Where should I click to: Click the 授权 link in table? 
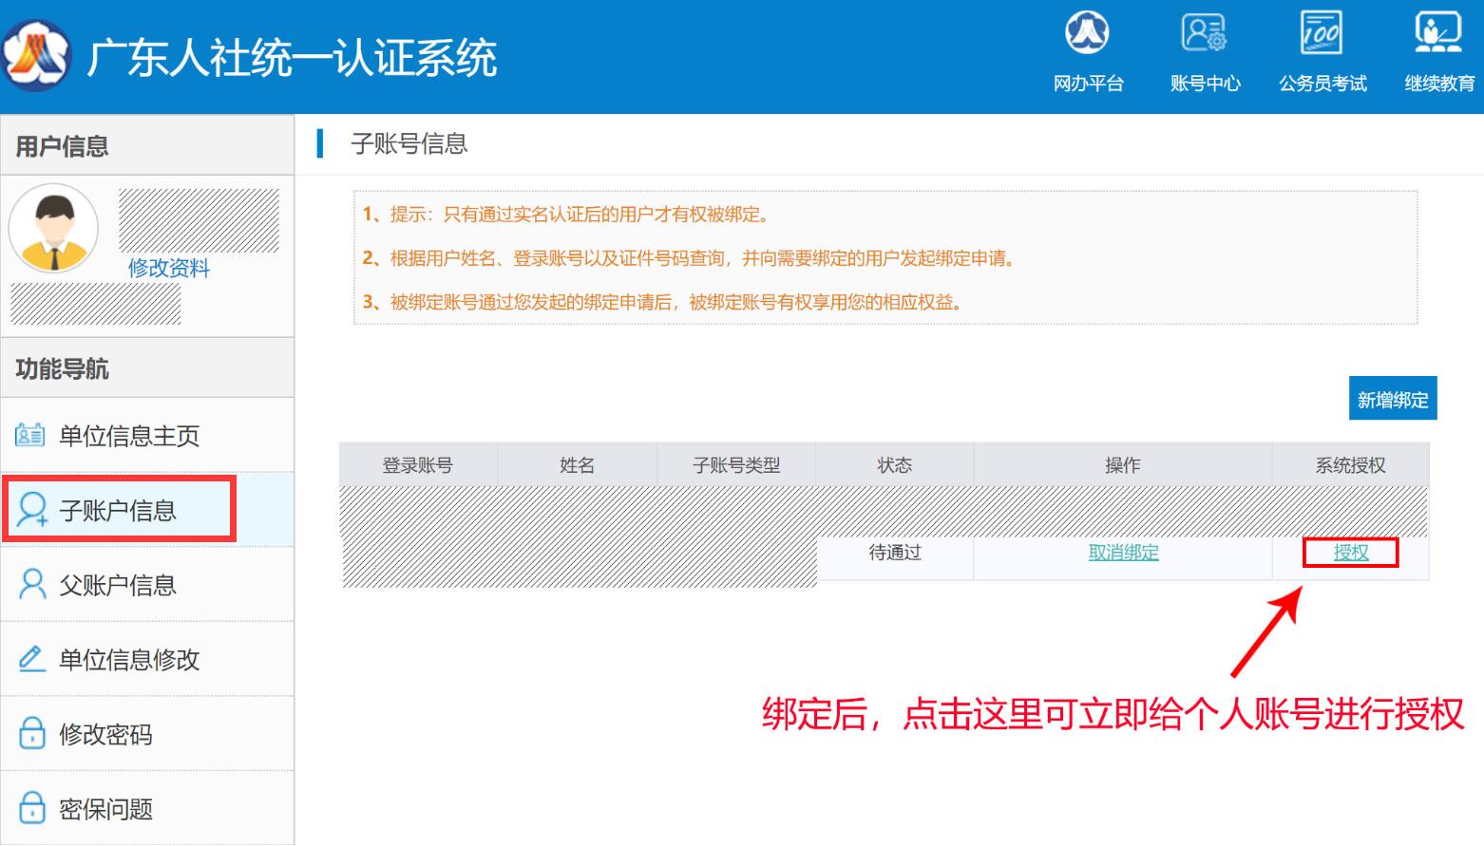point(1350,553)
